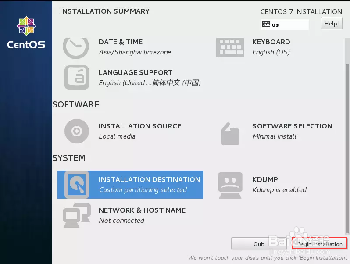Open the Network & Host Name icon
The width and height of the screenshot is (350, 264).
point(77,215)
